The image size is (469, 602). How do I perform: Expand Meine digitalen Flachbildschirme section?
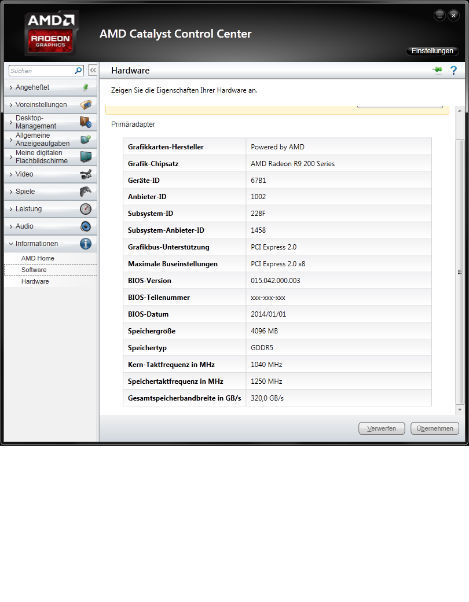pos(50,157)
